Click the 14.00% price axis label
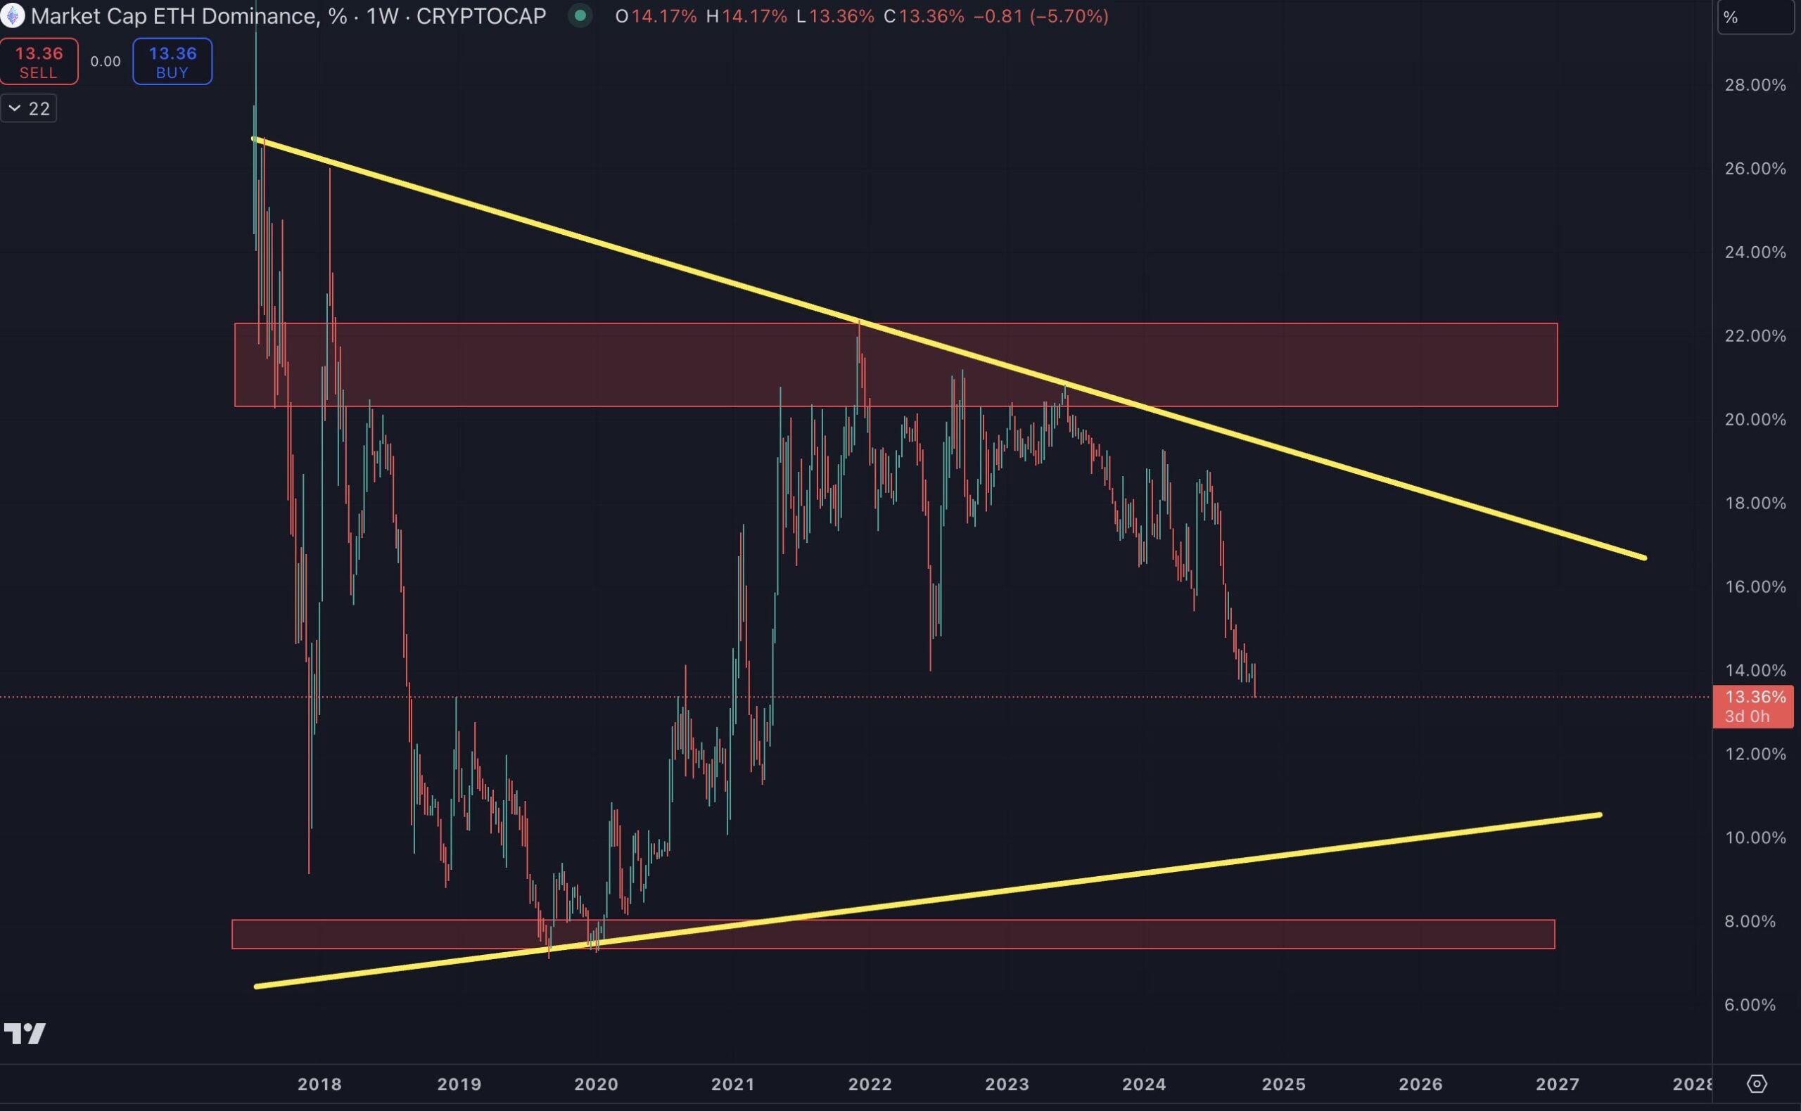 (x=1755, y=670)
